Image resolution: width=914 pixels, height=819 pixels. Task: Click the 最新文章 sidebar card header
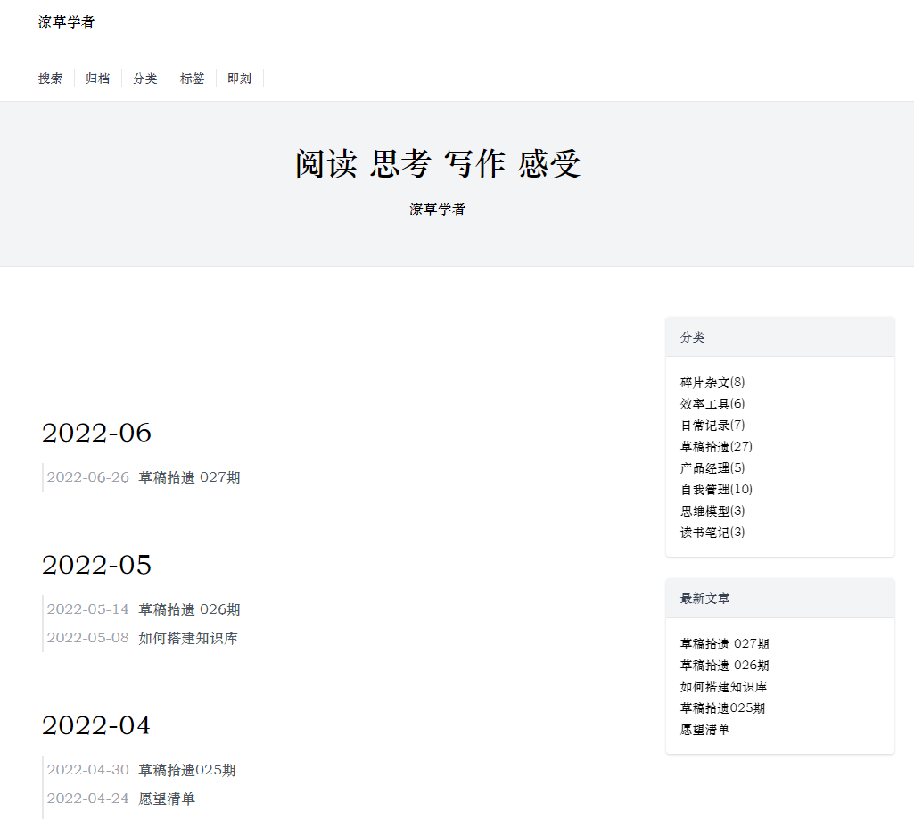pyautogui.click(x=780, y=599)
